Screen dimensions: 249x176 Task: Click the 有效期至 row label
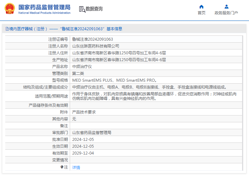click(x=60, y=153)
